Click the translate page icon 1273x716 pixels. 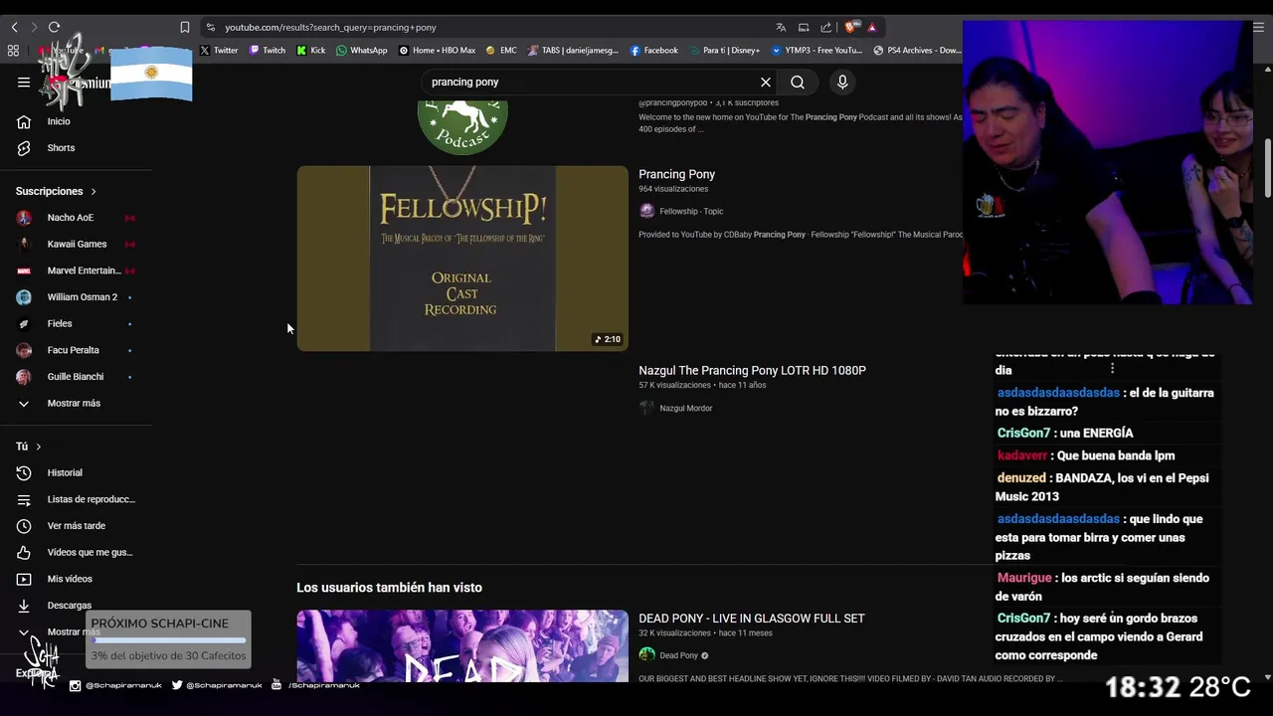click(781, 27)
